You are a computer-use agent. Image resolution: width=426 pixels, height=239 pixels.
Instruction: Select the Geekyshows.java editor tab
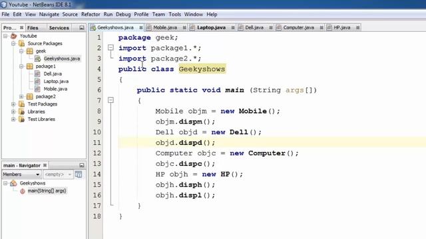pos(115,28)
